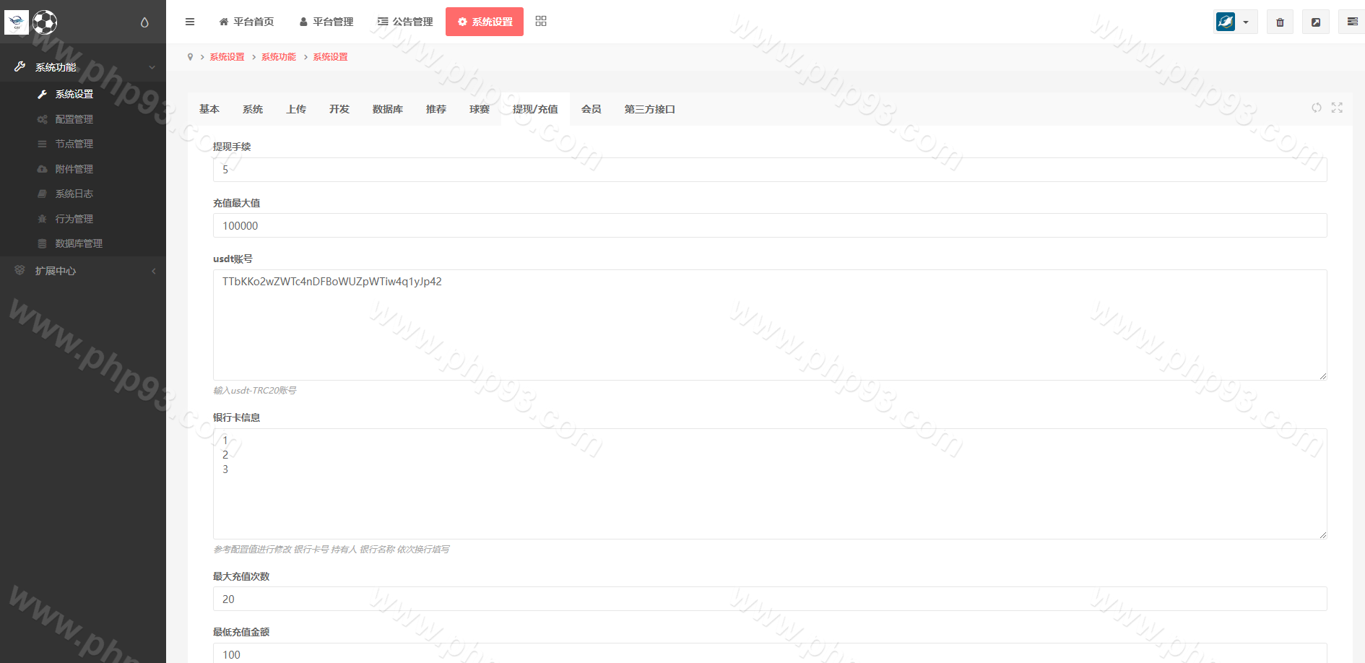Switch to the 第三方接口 tab
This screenshot has height=663, width=1365.
[649, 109]
